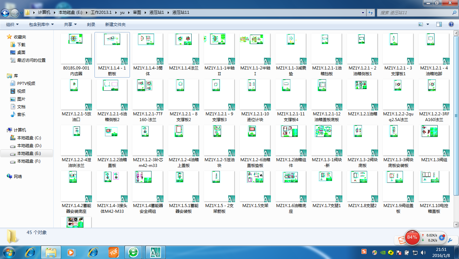Click the Action Center flag tray icon
The image size is (459, 259).
tap(399, 252)
